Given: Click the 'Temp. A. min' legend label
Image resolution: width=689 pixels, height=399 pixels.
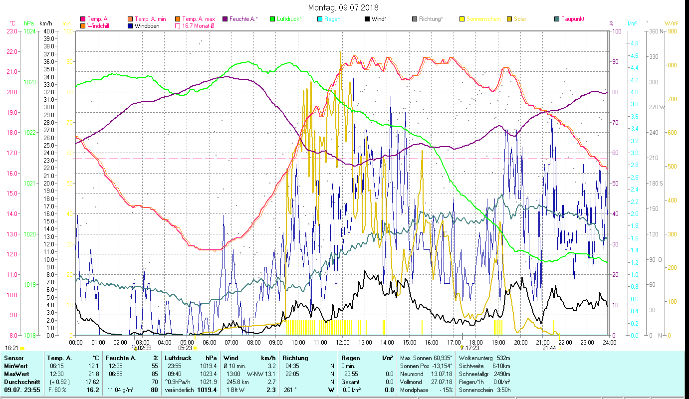Looking at the screenshot, I should tap(150, 19).
